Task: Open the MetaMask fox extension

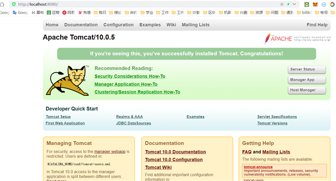Action: pos(315,4)
